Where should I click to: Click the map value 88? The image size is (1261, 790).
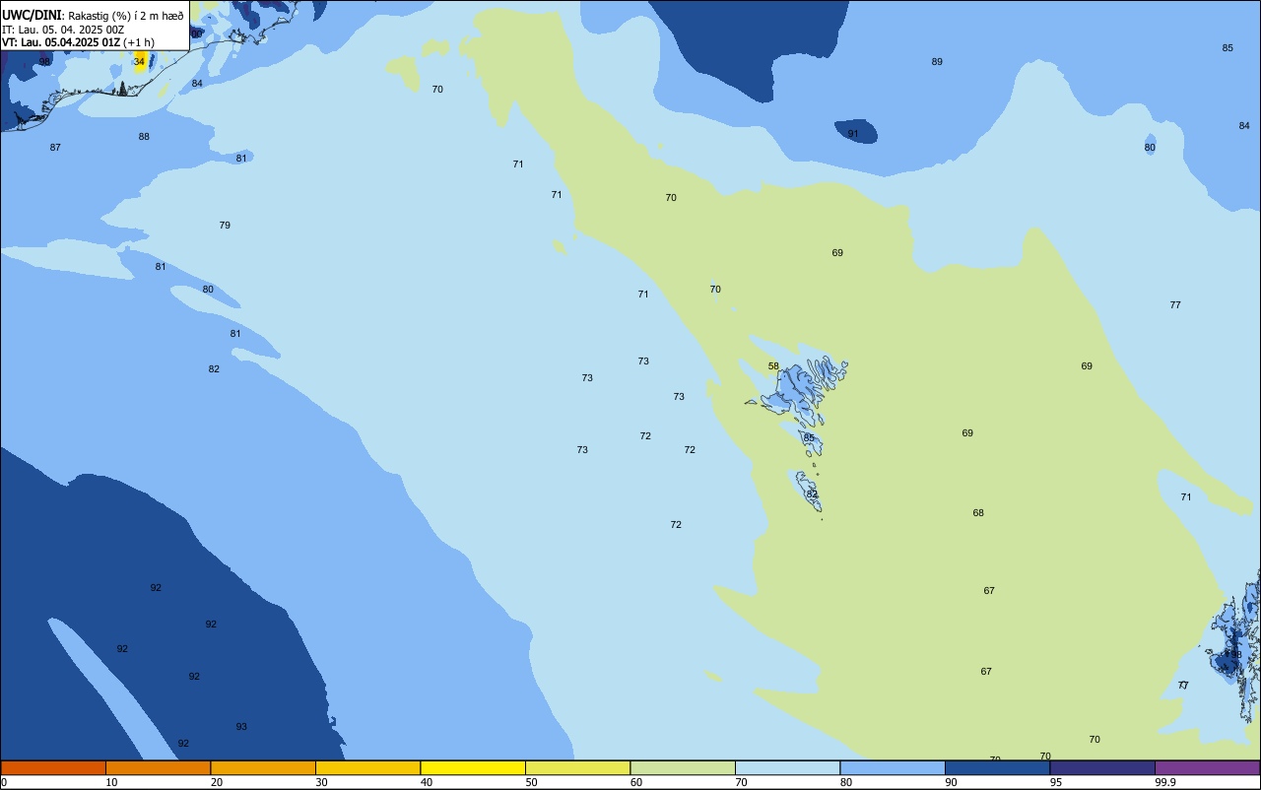(144, 137)
